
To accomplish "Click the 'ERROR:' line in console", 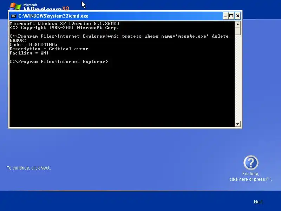I will click(x=18, y=40).
